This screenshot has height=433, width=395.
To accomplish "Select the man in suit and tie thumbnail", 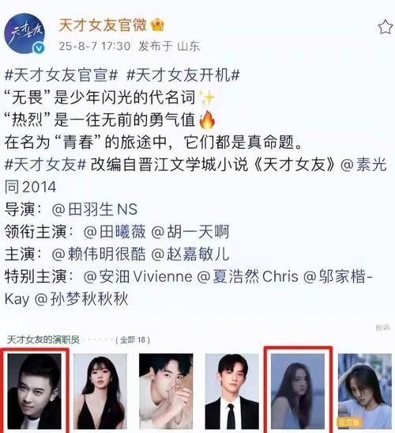I will point(232,392).
